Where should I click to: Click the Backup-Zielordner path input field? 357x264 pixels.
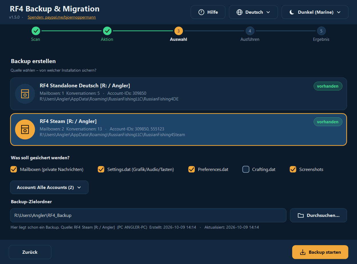point(148,215)
